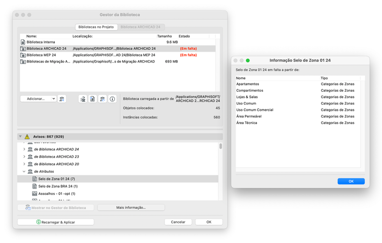Click the Assoalhos - 01 -opt image icon
This screenshot has height=243, width=382.
(35, 194)
